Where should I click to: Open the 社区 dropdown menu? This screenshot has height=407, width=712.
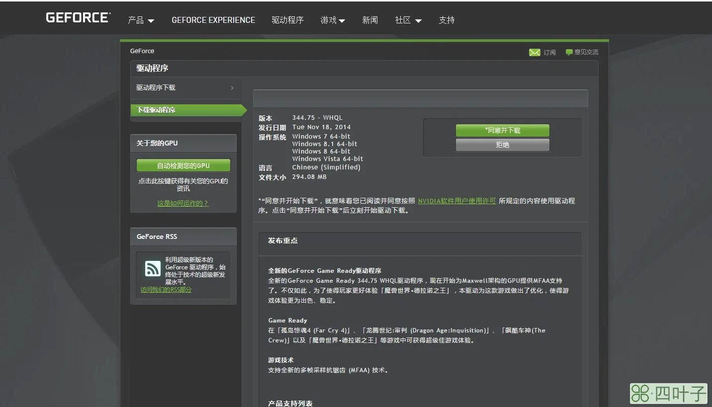pyautogui.click(x=408, y=20)
